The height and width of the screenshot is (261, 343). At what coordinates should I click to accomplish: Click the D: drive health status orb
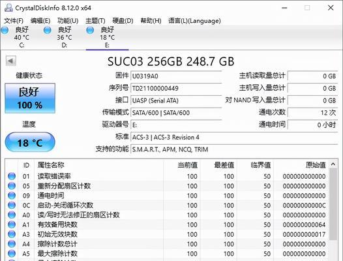click(47, 30)
